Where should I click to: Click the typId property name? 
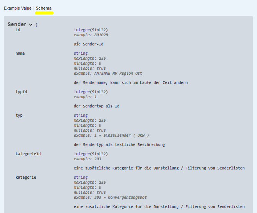coord(21,92)
